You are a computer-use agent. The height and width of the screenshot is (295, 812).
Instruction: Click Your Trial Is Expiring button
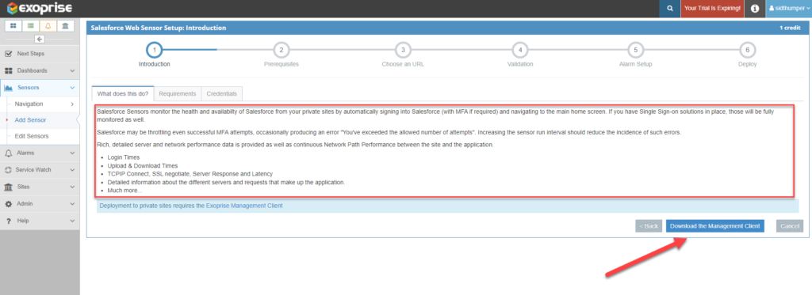tap(712, 8)
